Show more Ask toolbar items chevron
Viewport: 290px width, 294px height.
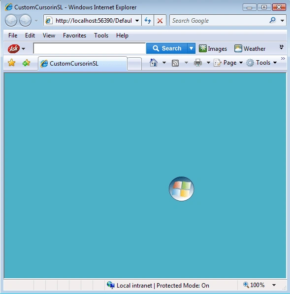(x=281, y=47)
